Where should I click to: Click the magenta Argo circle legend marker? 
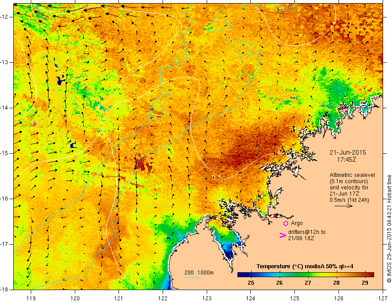click(286, 224)
